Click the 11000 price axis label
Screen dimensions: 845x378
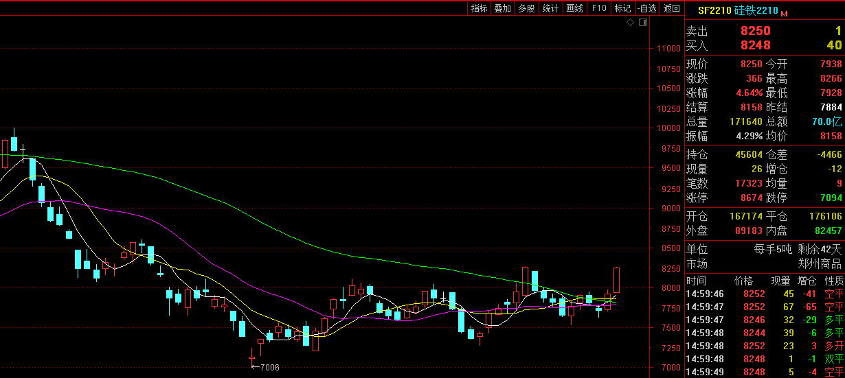[x=668, y=49]
